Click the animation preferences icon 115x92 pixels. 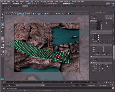(x=113, y=85)
